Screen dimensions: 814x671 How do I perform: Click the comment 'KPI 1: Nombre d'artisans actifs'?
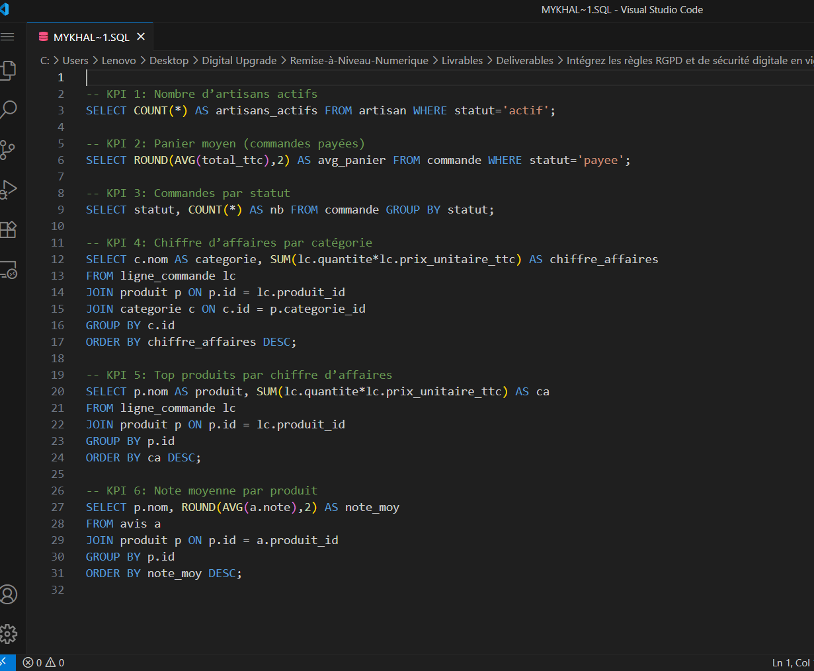coord(202,94)
